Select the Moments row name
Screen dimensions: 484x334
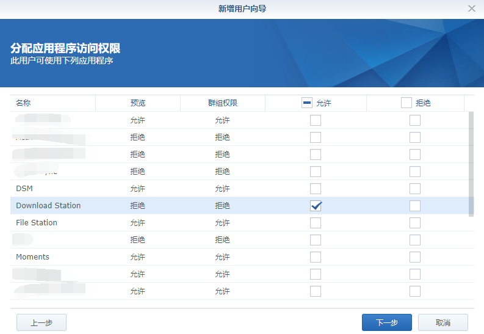[x=32, y=257]
